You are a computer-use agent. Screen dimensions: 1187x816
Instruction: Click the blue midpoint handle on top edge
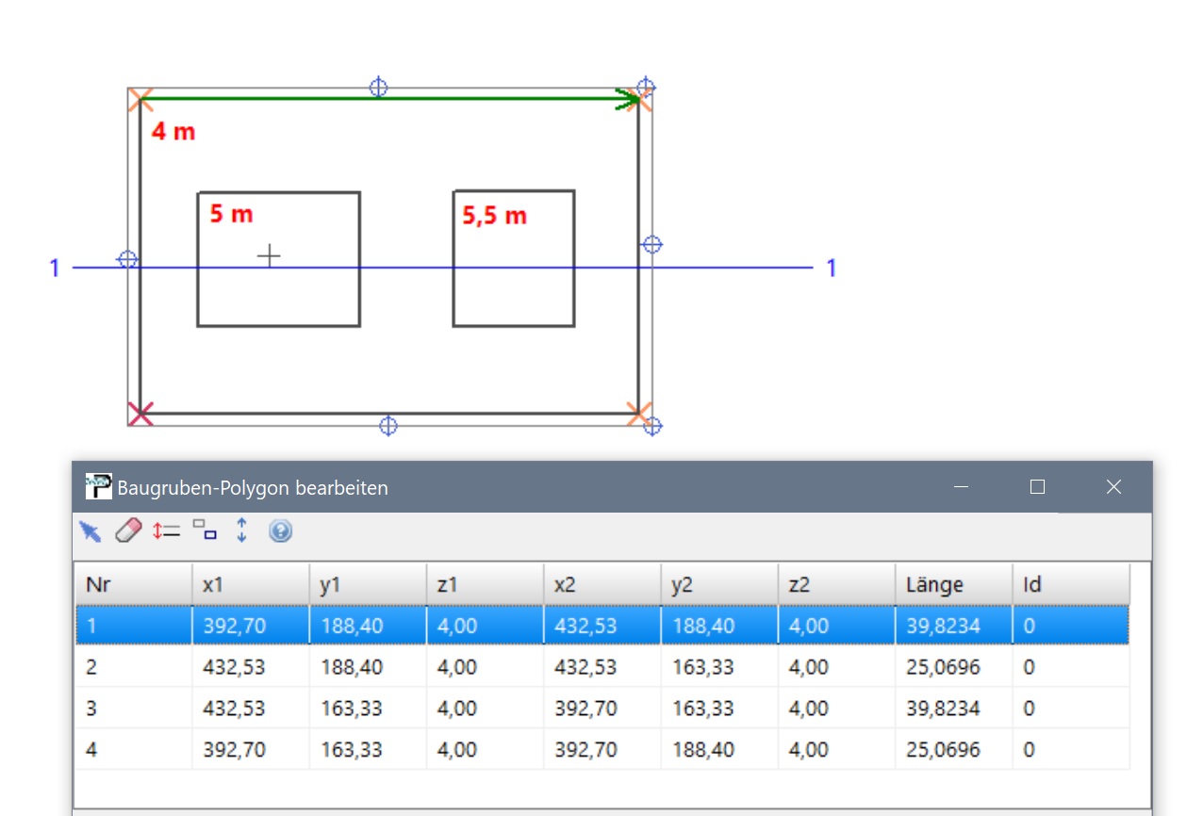tap(378, 87)
